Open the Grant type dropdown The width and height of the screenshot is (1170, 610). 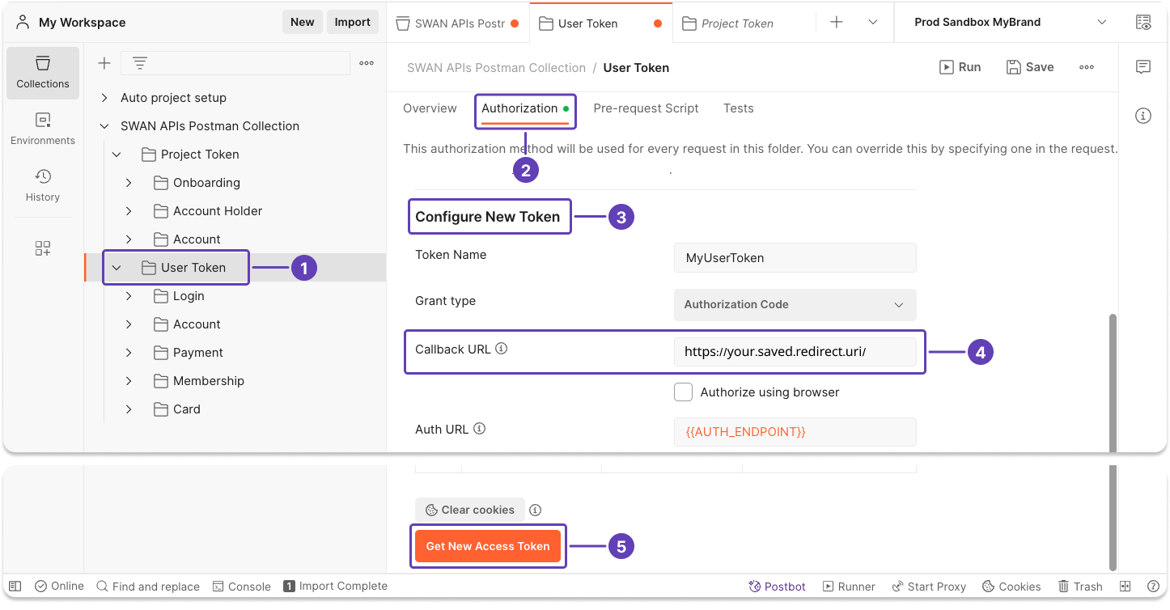[795, 305]
